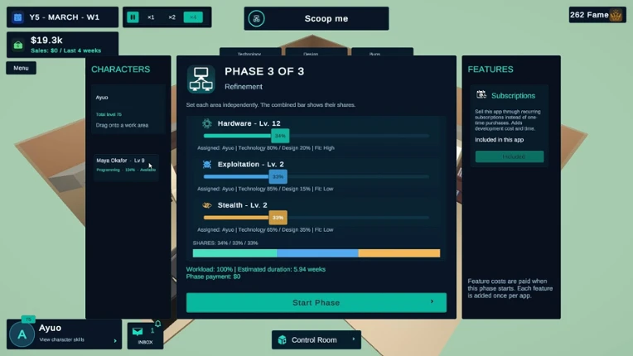The image size is (633, 356).
Task: Click the Ayuo avatar circle
Action: coord(22,334)
